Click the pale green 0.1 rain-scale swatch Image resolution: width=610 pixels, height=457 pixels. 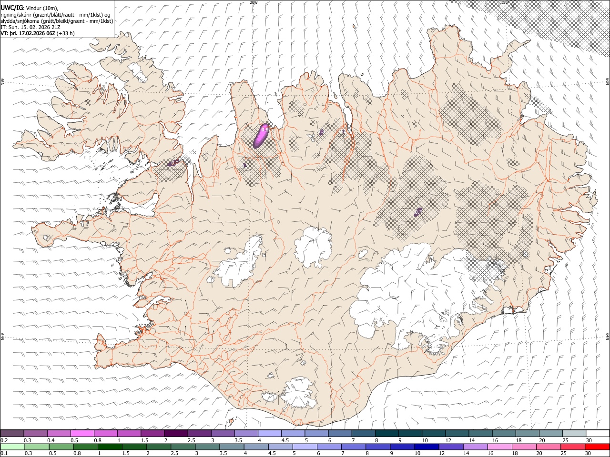click(12, 447)
